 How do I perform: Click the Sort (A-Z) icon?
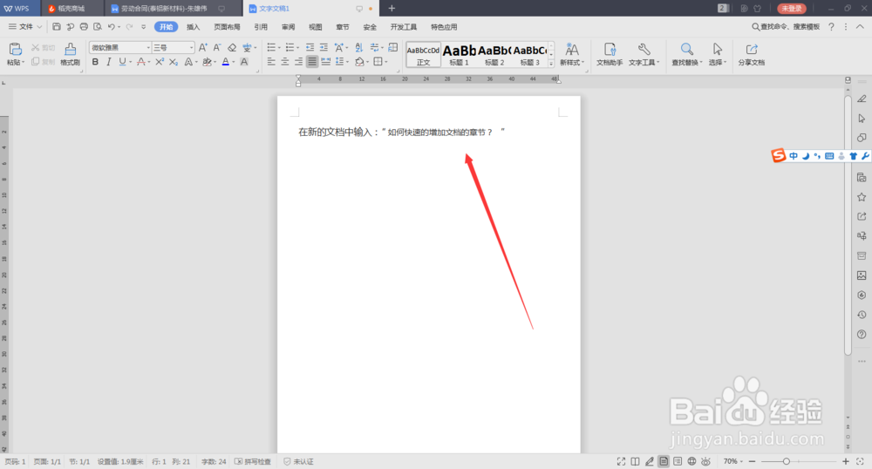click(x=358, y=47)
